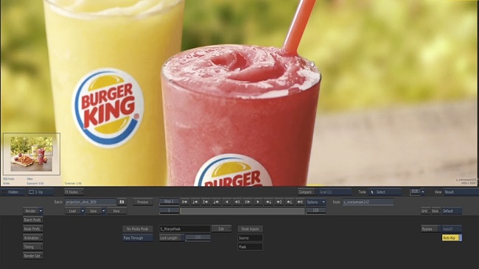Select the arrow Select tool icon

click(x=372, y=192)
